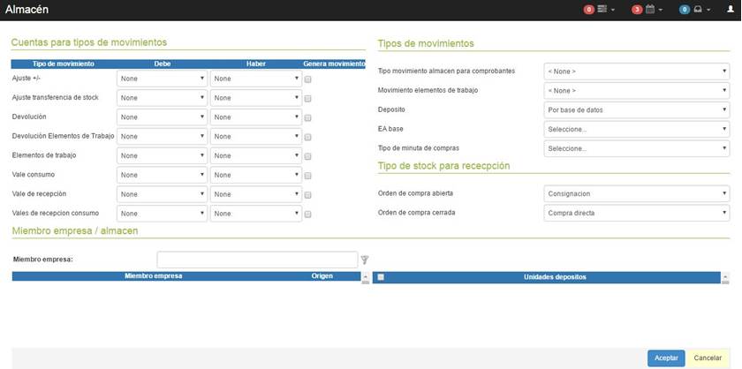Click the Cancelar button
The height and width of the screenshot is (369, 742).
point(708,358)
